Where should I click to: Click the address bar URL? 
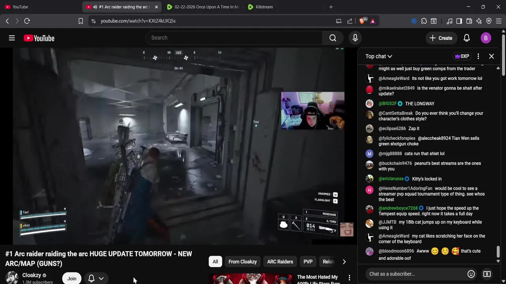138,21
